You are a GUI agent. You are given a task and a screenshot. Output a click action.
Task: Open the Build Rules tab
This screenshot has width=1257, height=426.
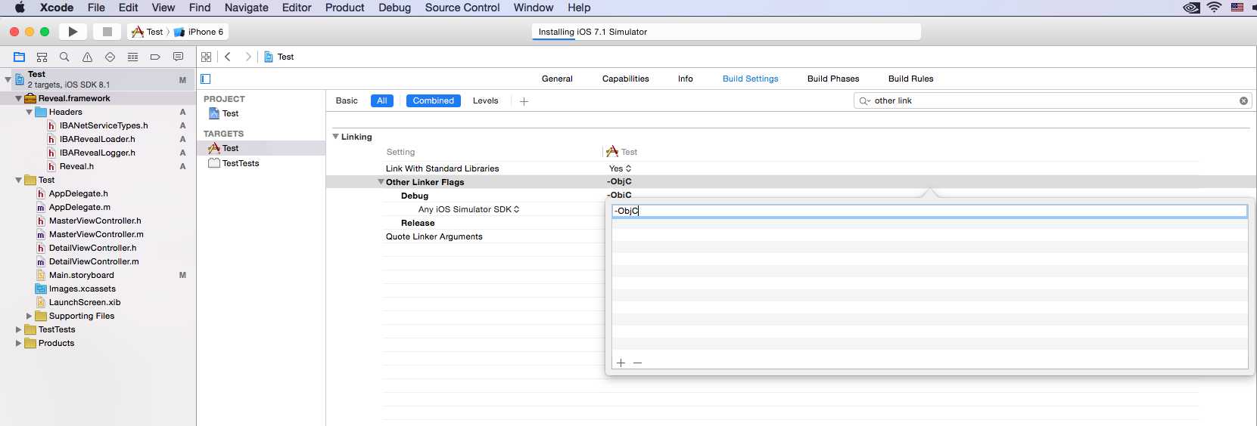[x=910, y=79]
